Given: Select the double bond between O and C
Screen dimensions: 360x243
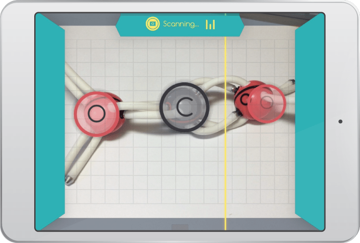Looking at the screenshot, I should click(x=139, y=109).
